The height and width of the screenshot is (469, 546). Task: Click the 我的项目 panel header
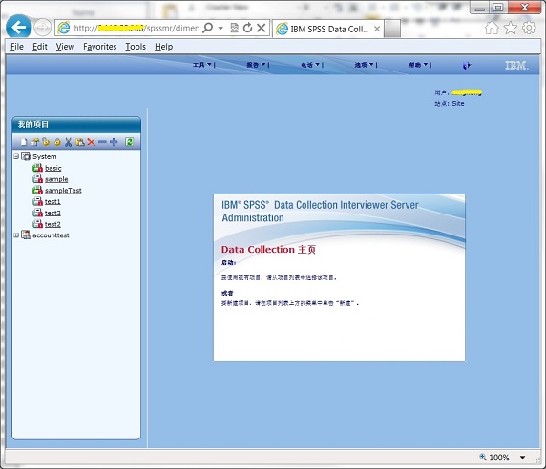pos(76,125)
